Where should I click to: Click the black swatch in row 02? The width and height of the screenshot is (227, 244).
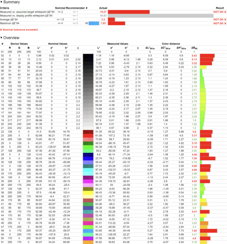[88, 56]
